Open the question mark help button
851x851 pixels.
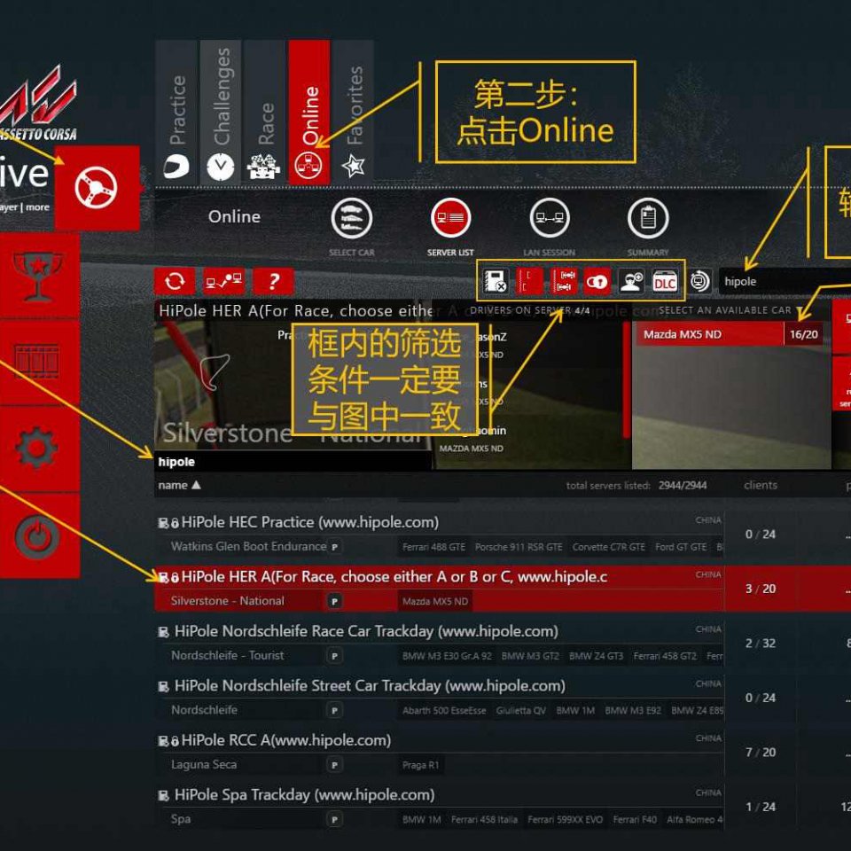(x=273, y=281)
